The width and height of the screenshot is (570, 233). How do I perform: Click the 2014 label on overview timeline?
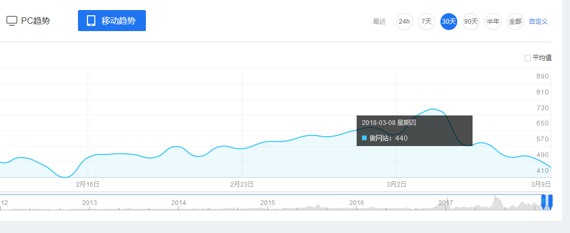[x=179, y=202]
